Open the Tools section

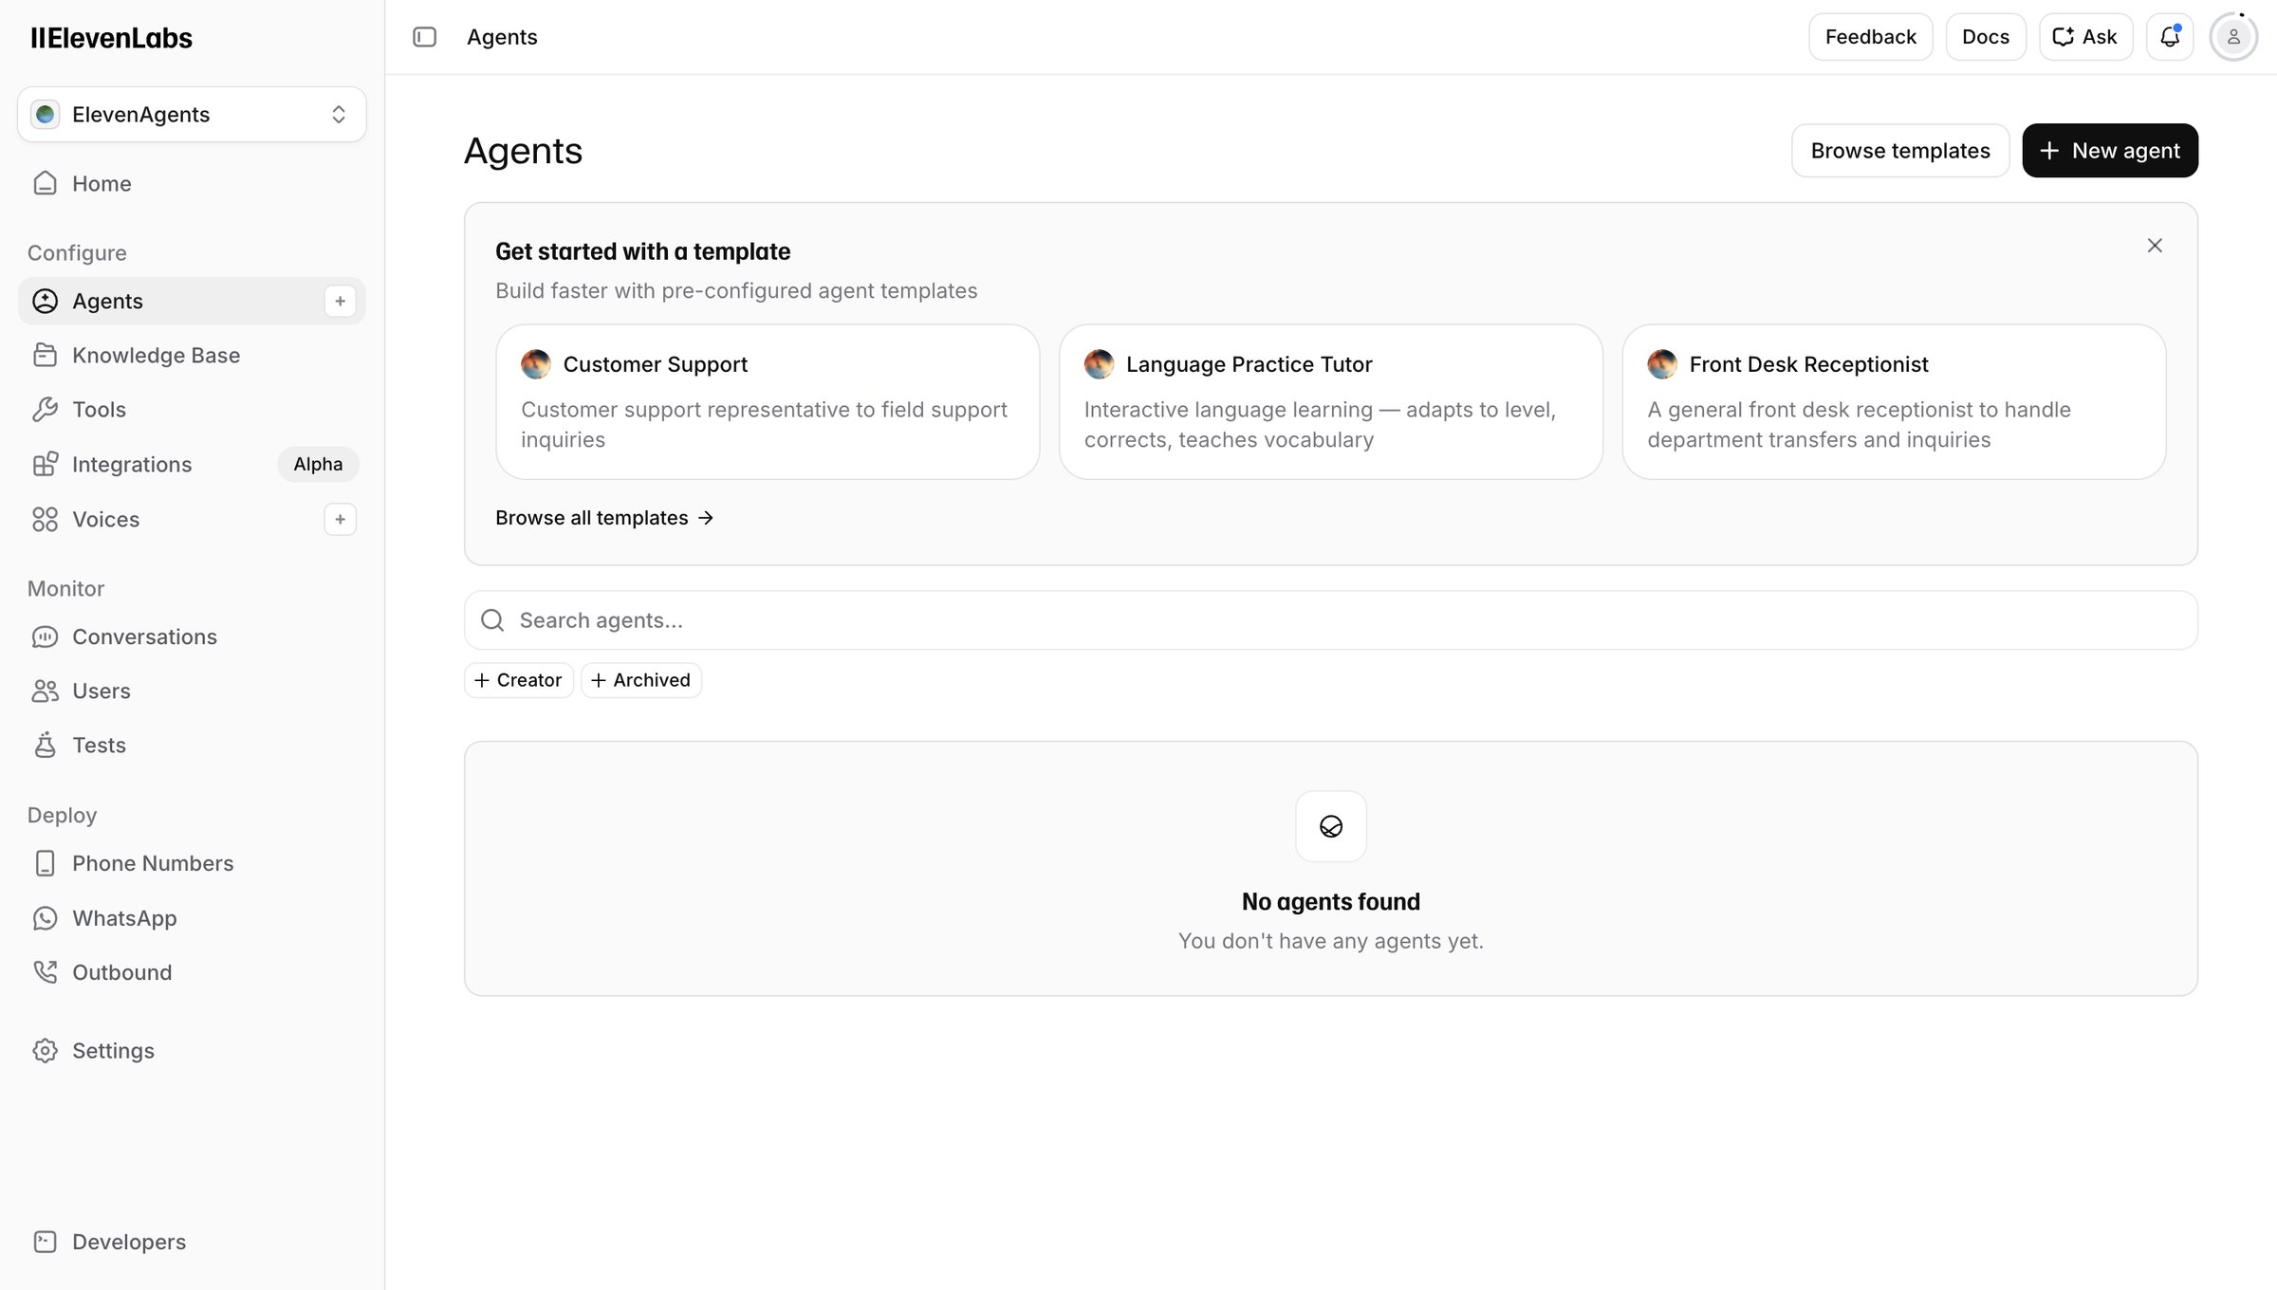[192, 410]
